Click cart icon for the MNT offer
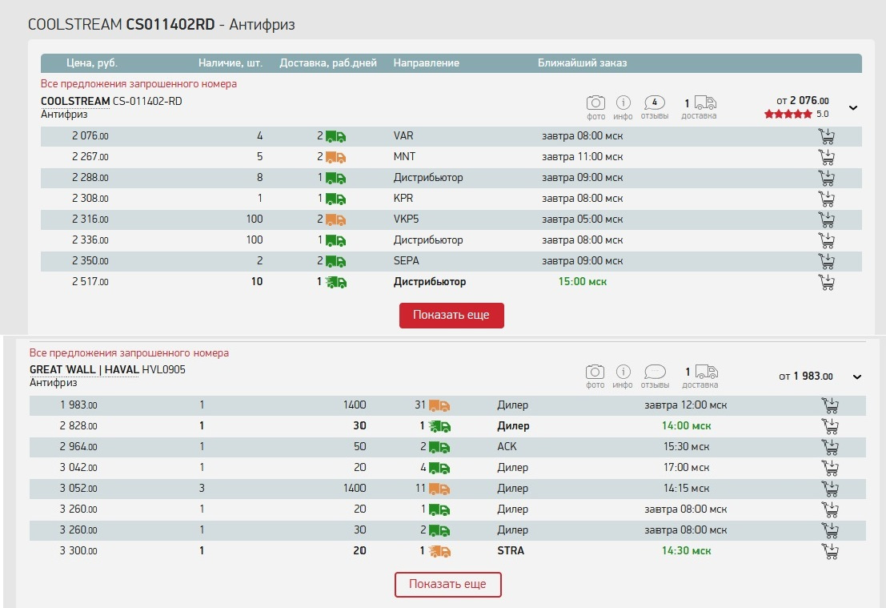Viewport: 886px width, 608px height. [827, 157]
